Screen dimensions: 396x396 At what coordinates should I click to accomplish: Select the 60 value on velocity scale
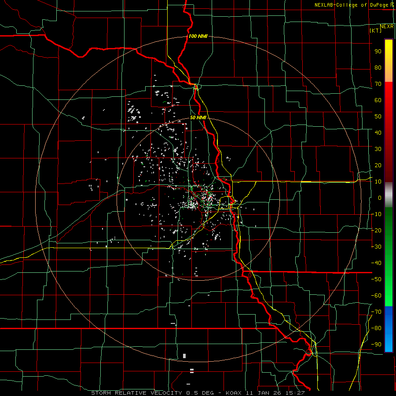pos(378,100)
